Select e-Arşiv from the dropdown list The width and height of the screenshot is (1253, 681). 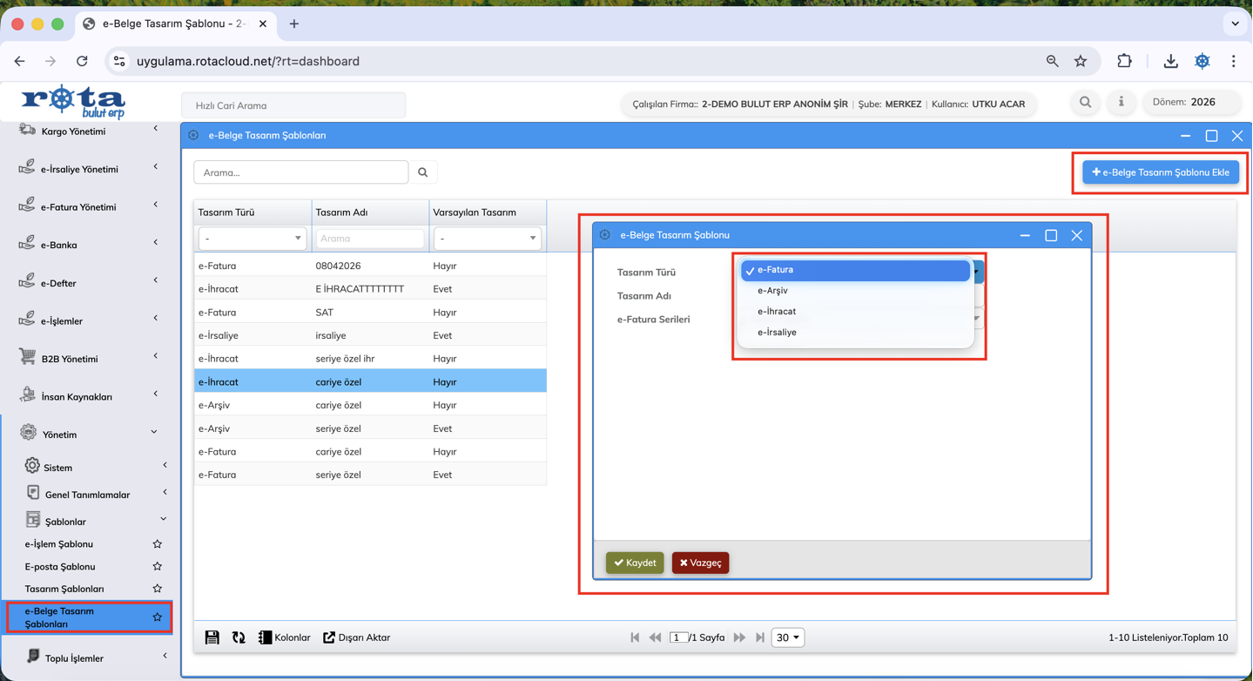[772, 291]
